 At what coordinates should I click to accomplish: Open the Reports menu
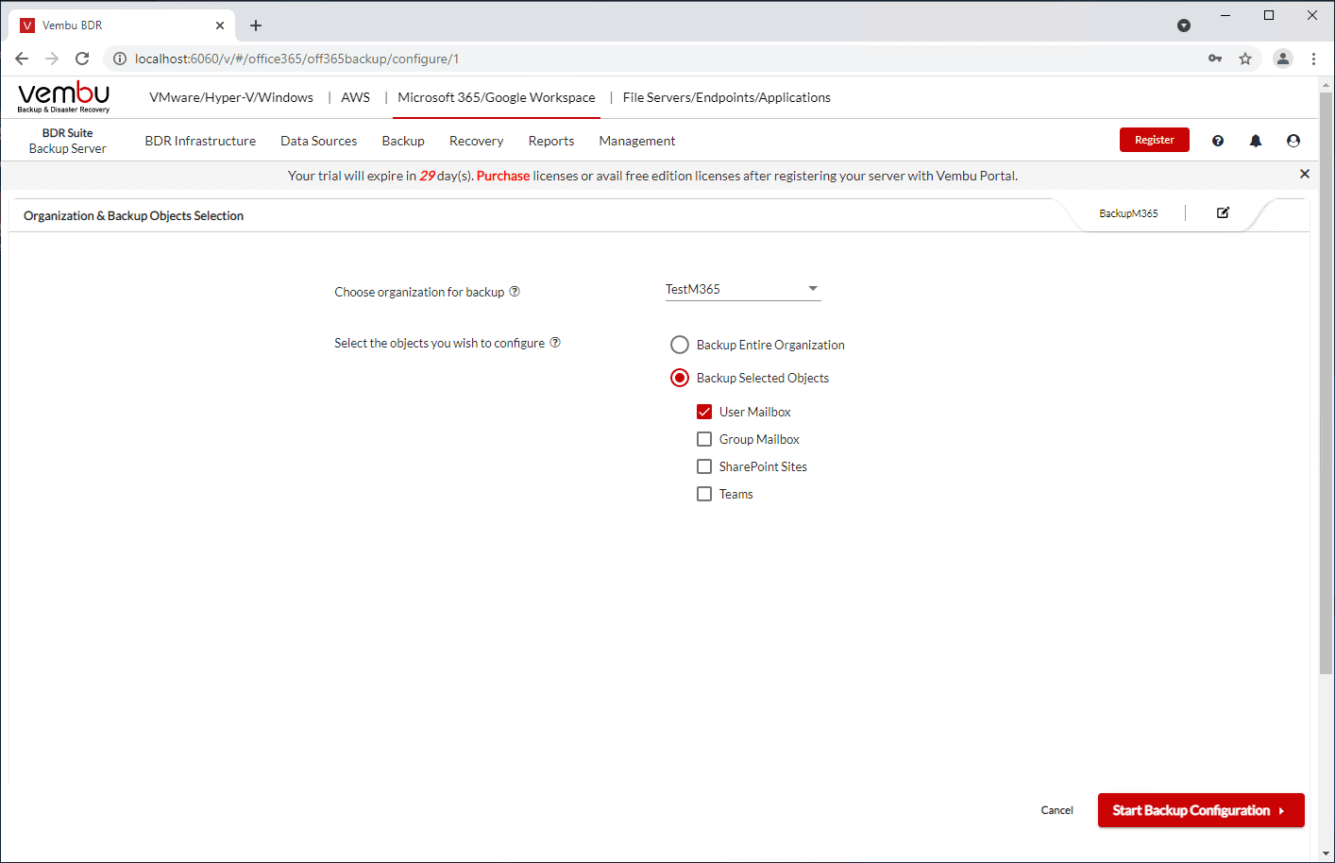click(551, 141)
